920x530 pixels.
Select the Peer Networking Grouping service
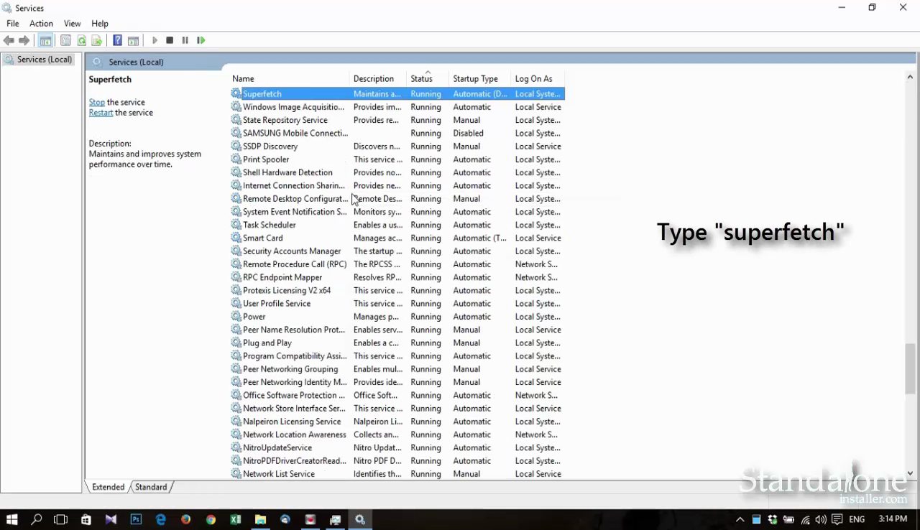(x=397, y=369)
